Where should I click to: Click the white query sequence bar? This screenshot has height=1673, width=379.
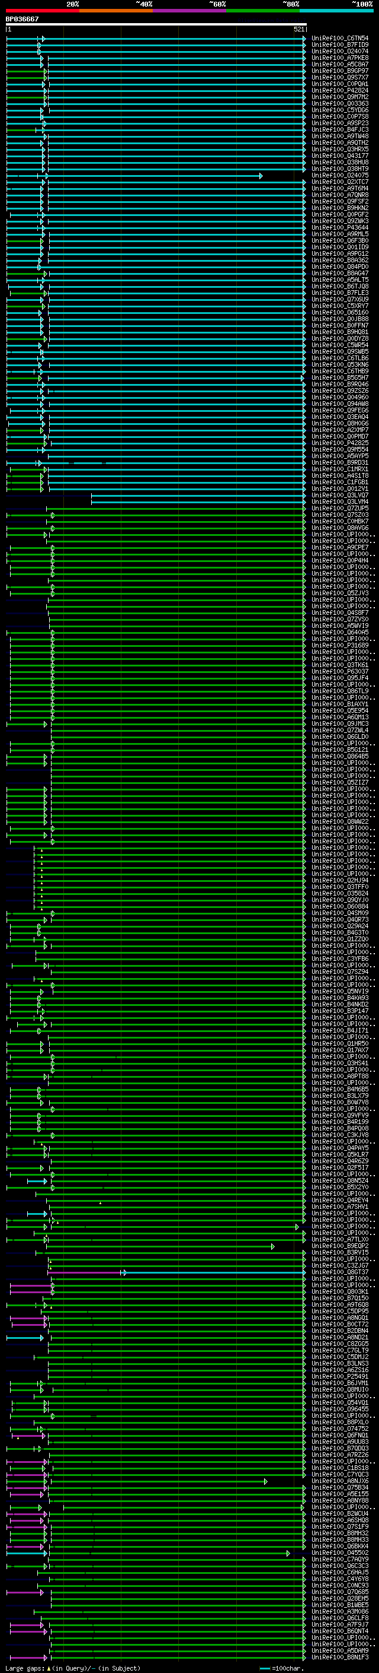156,25
